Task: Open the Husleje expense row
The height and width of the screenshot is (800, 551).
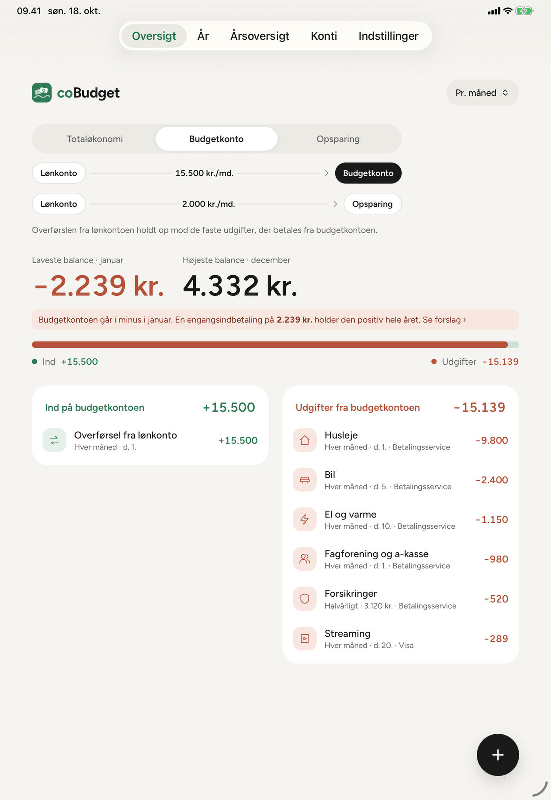Action: tap(400, 440)
